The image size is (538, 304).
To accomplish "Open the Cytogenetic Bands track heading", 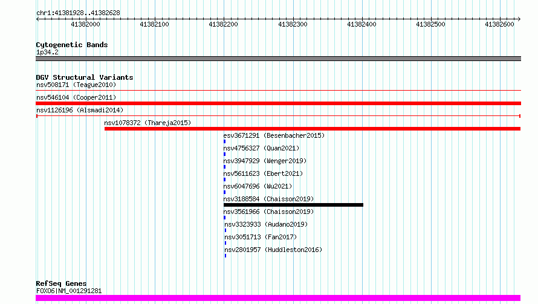I will pos(72,45).
